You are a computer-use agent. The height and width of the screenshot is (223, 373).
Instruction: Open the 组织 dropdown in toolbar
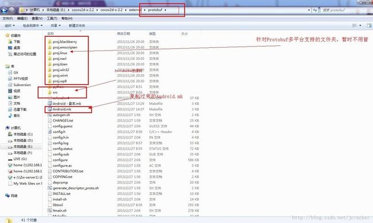pos(10,25)
